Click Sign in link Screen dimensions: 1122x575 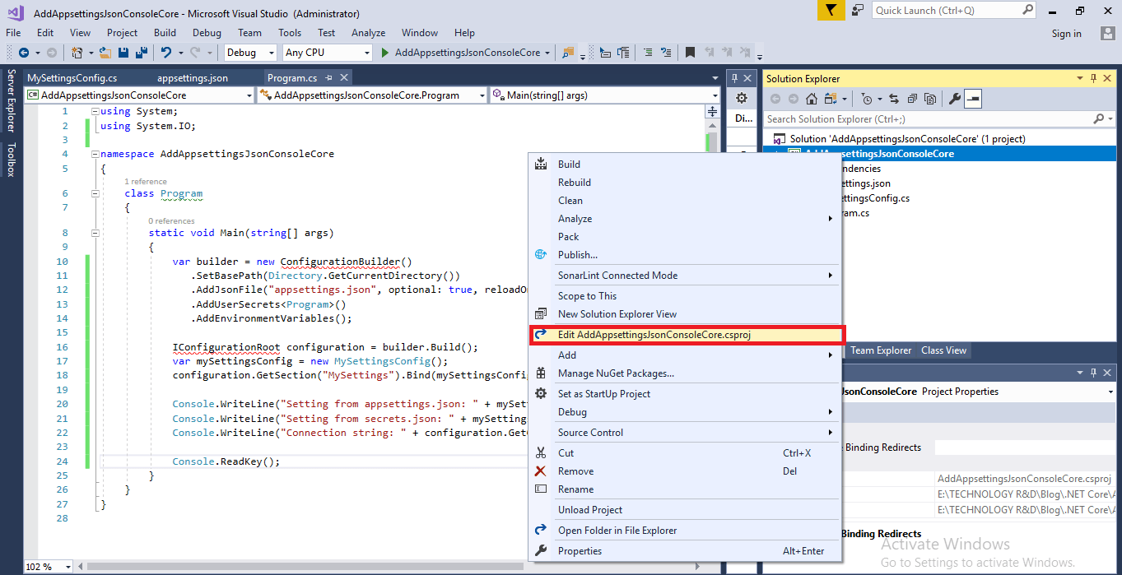click(x=1067, y=34)
